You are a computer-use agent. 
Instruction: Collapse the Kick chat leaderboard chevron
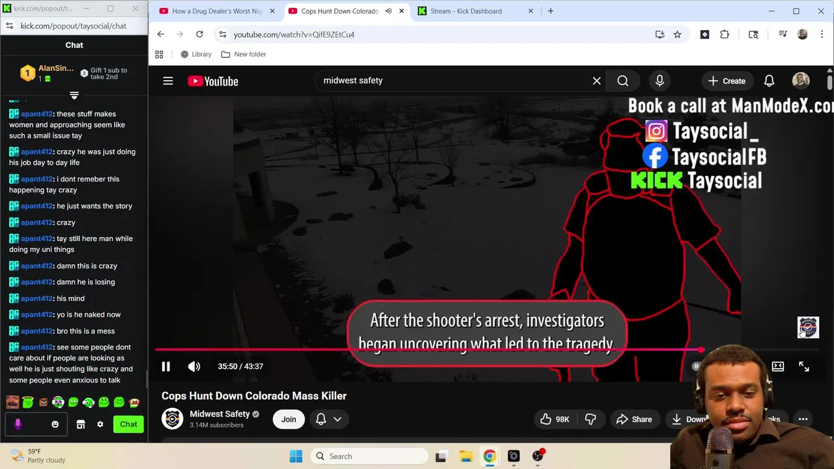pyautogui.click(x=74, y=95)
